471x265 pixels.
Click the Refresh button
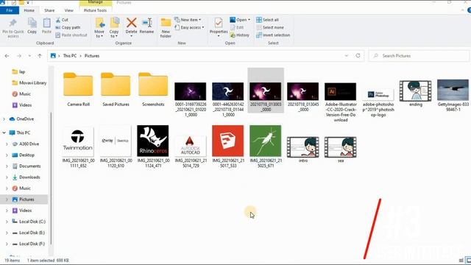pyautogui.click(x=358, y=56)
